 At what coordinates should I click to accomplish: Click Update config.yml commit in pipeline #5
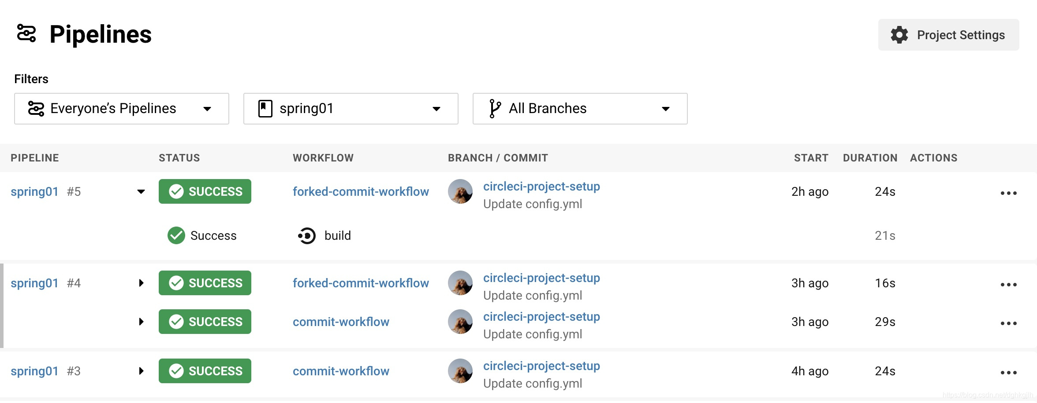click(533, 204)
